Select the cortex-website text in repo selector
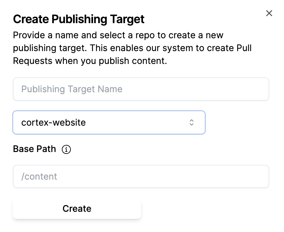Screen dimensions: 284x232 [x=53, y=122]
